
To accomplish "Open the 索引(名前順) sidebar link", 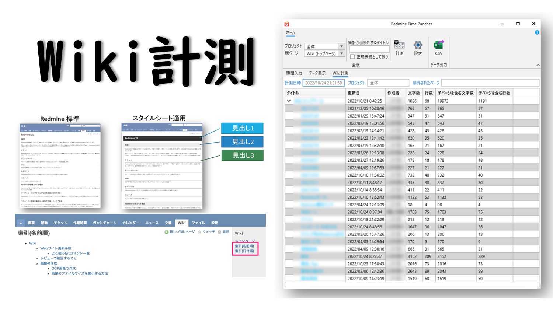I will tap(244, 246).
